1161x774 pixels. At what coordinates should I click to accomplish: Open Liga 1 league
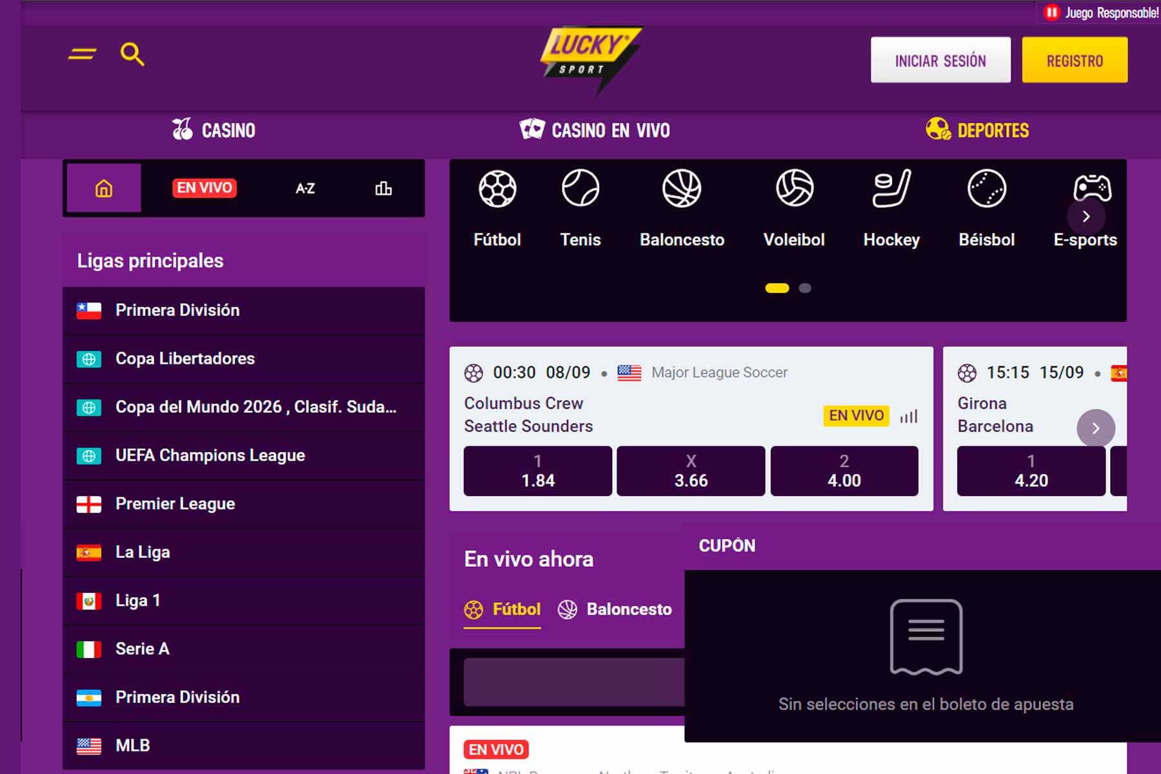(244, 600)
